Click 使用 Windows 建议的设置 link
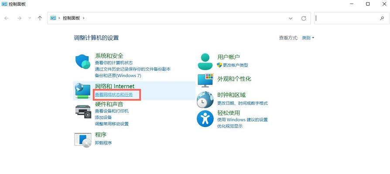Screen dimensions: 390x174 (x=243, y=120)
